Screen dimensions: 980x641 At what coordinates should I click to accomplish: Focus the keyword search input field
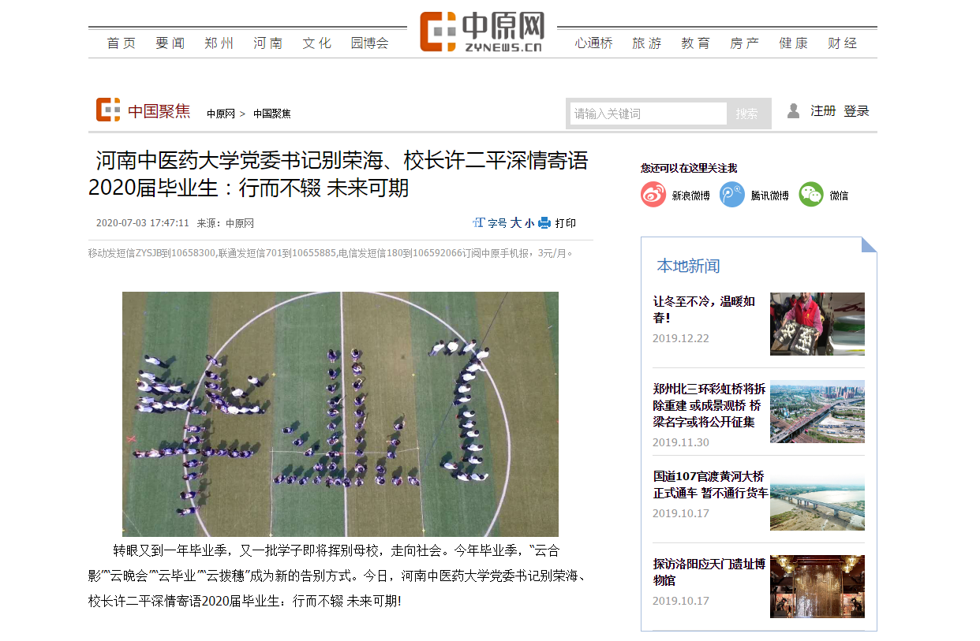[x=649, y=114]
